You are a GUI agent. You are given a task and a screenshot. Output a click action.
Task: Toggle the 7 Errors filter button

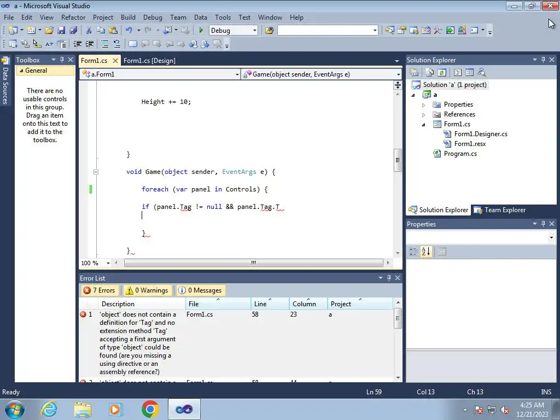[x=100, y=290]
